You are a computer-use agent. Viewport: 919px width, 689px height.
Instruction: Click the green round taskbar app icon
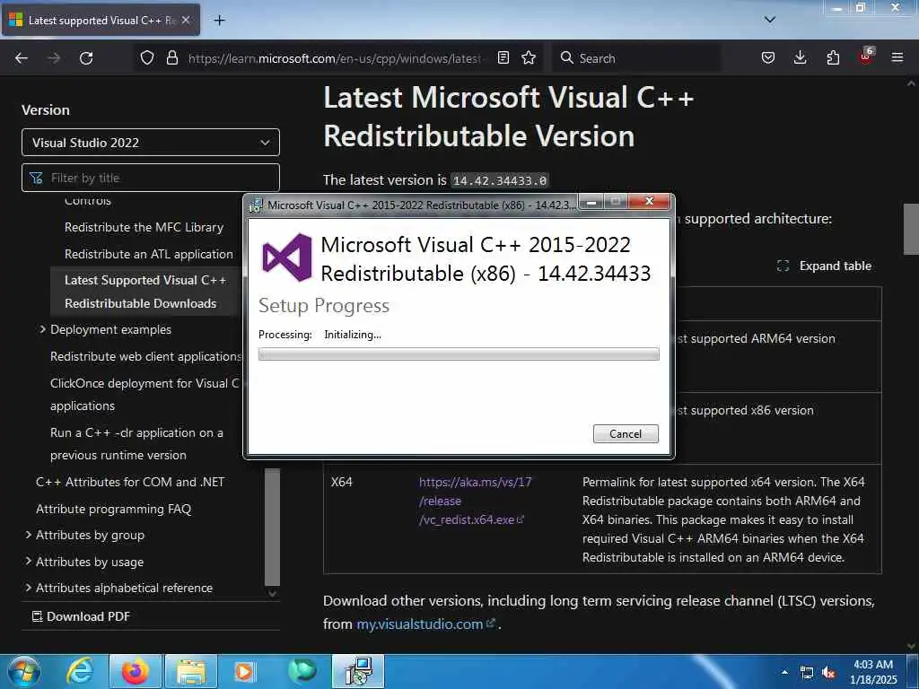tap(302, 671)
